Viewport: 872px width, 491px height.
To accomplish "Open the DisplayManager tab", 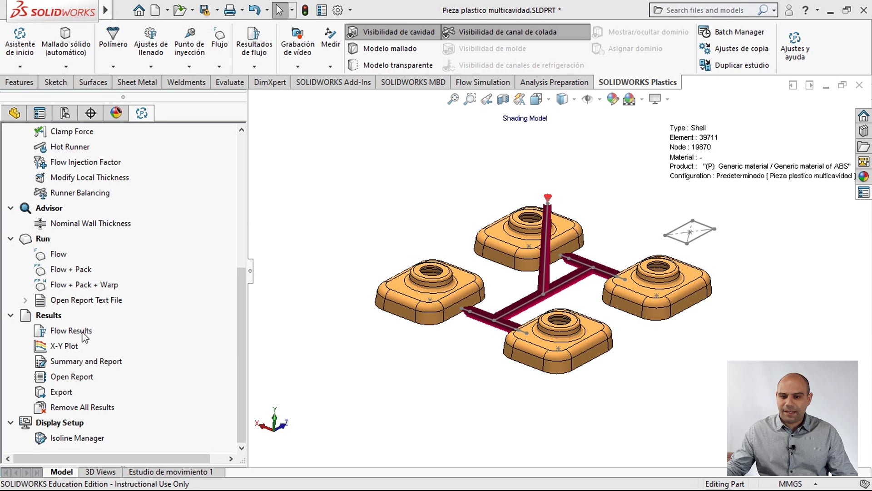I will (116, 113).
